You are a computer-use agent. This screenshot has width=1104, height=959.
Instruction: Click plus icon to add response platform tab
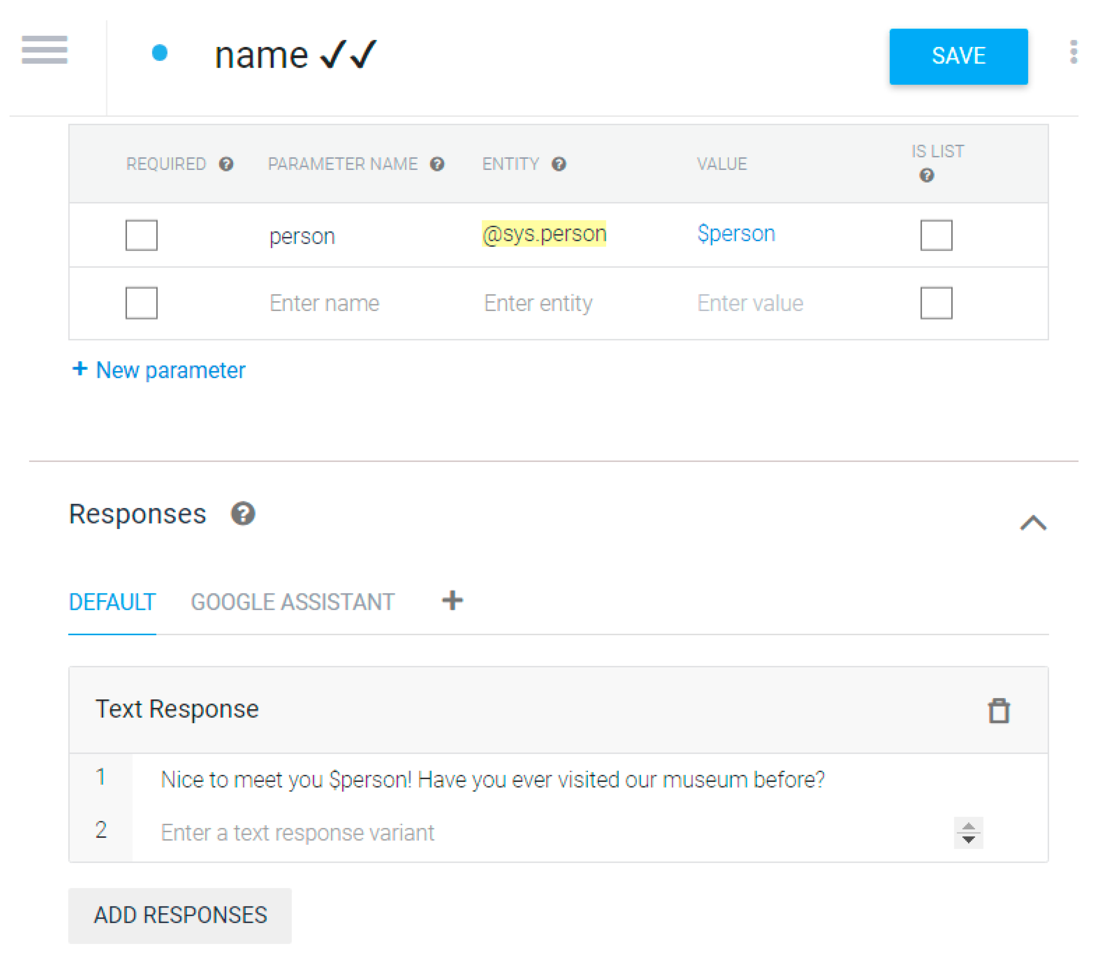(x=452, y=600)
